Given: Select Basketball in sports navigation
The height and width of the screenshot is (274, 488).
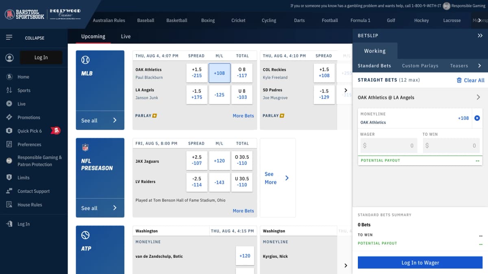Looking at the screenshot, I should tap(177, 20).
